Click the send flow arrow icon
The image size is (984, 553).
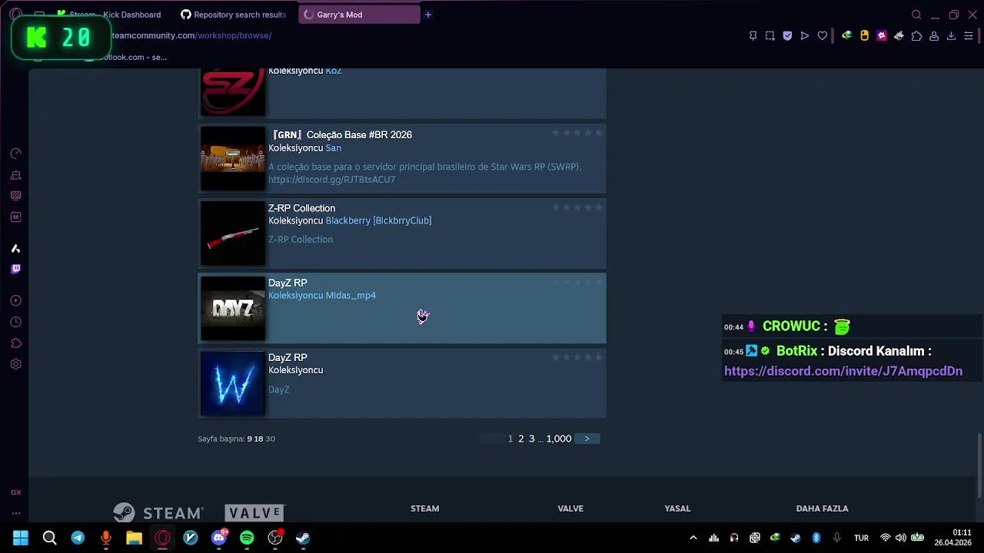pos(805,35)
